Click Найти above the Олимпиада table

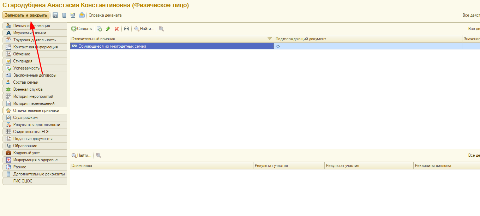pyautogui.click(x=82, y=155)
